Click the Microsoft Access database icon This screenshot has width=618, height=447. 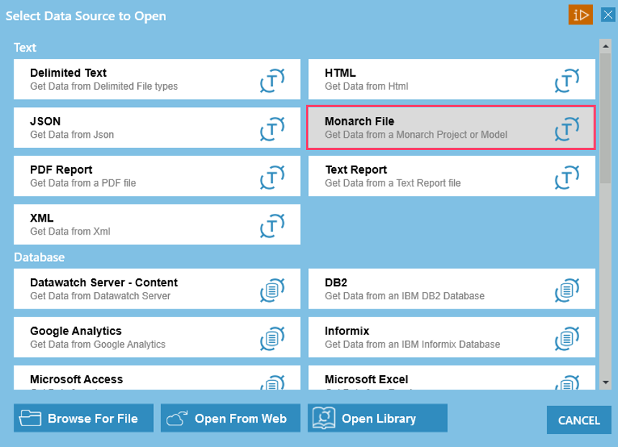coord(272,382)
